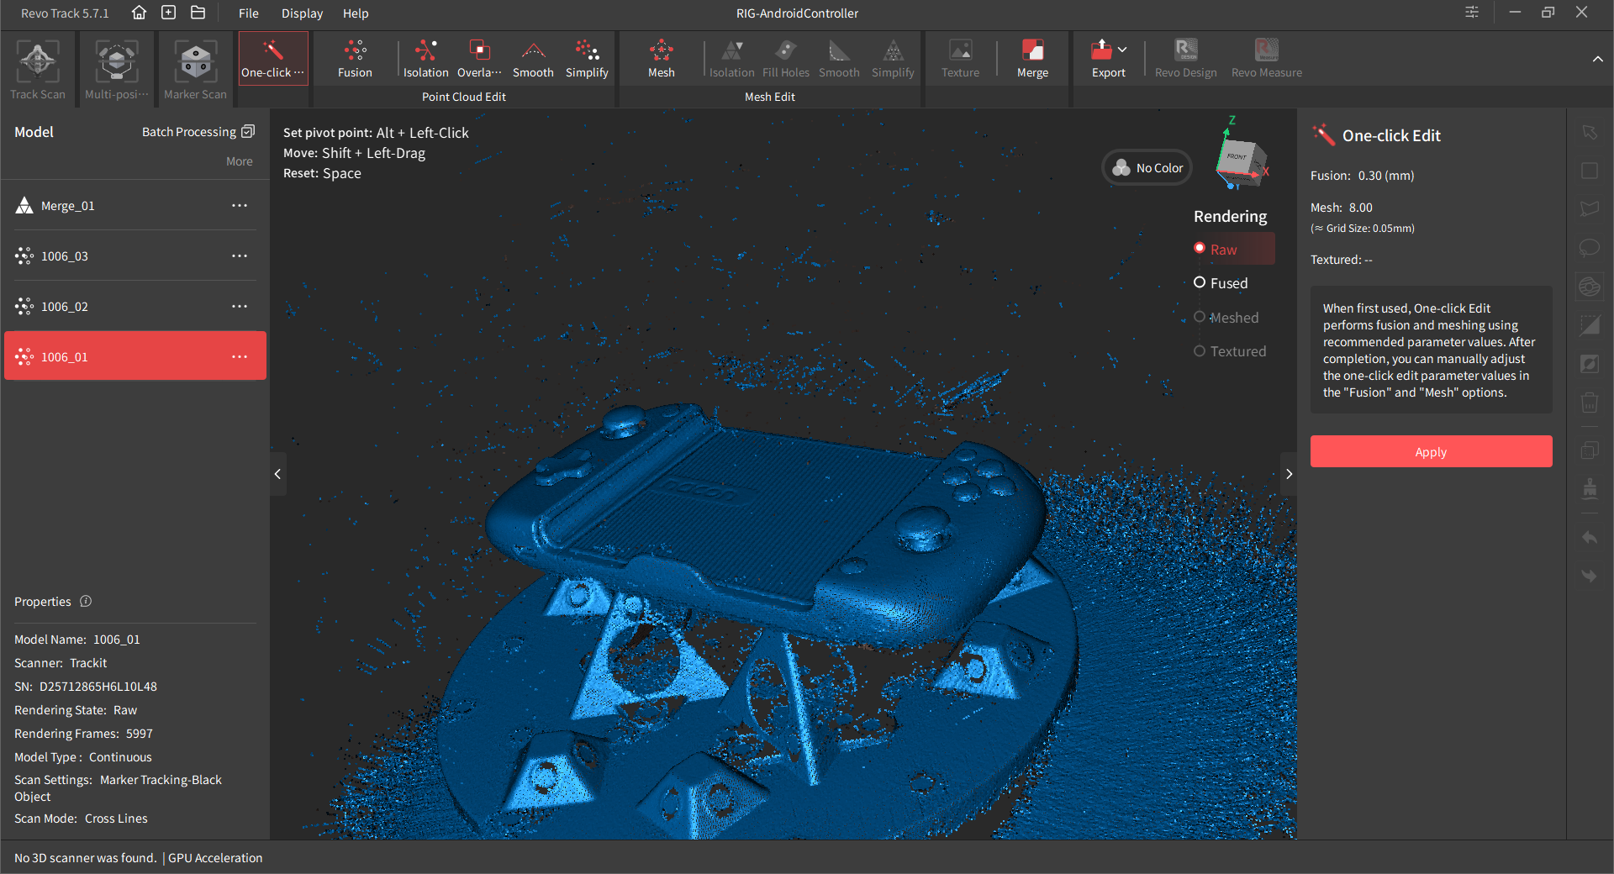This screenshot has height=874, width=1614.
Task: Click the Apply button
Action: coord(1431,452)
